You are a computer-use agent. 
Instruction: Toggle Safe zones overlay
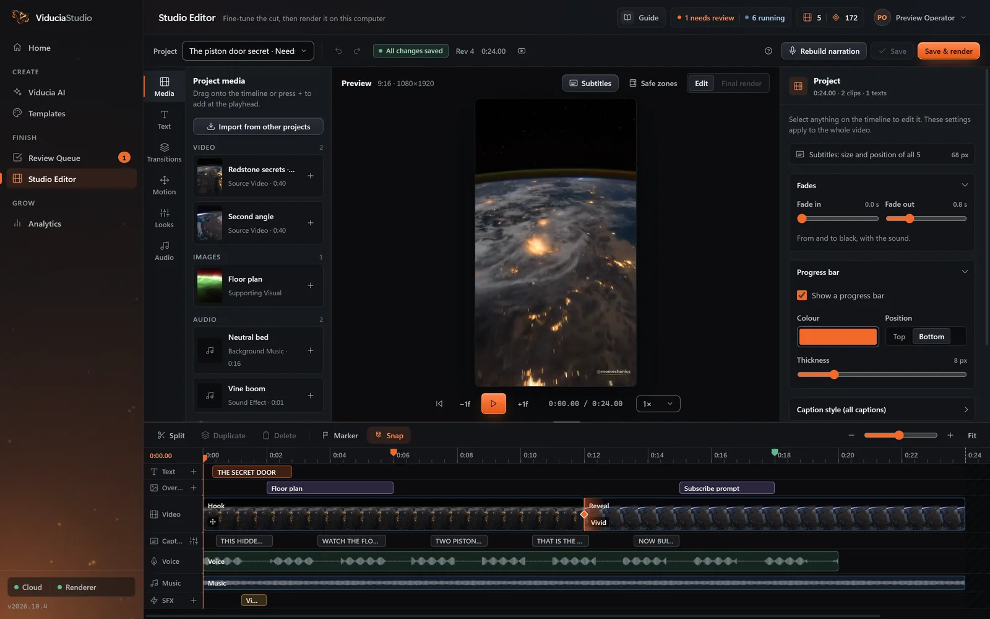click(x=653, y=83)
